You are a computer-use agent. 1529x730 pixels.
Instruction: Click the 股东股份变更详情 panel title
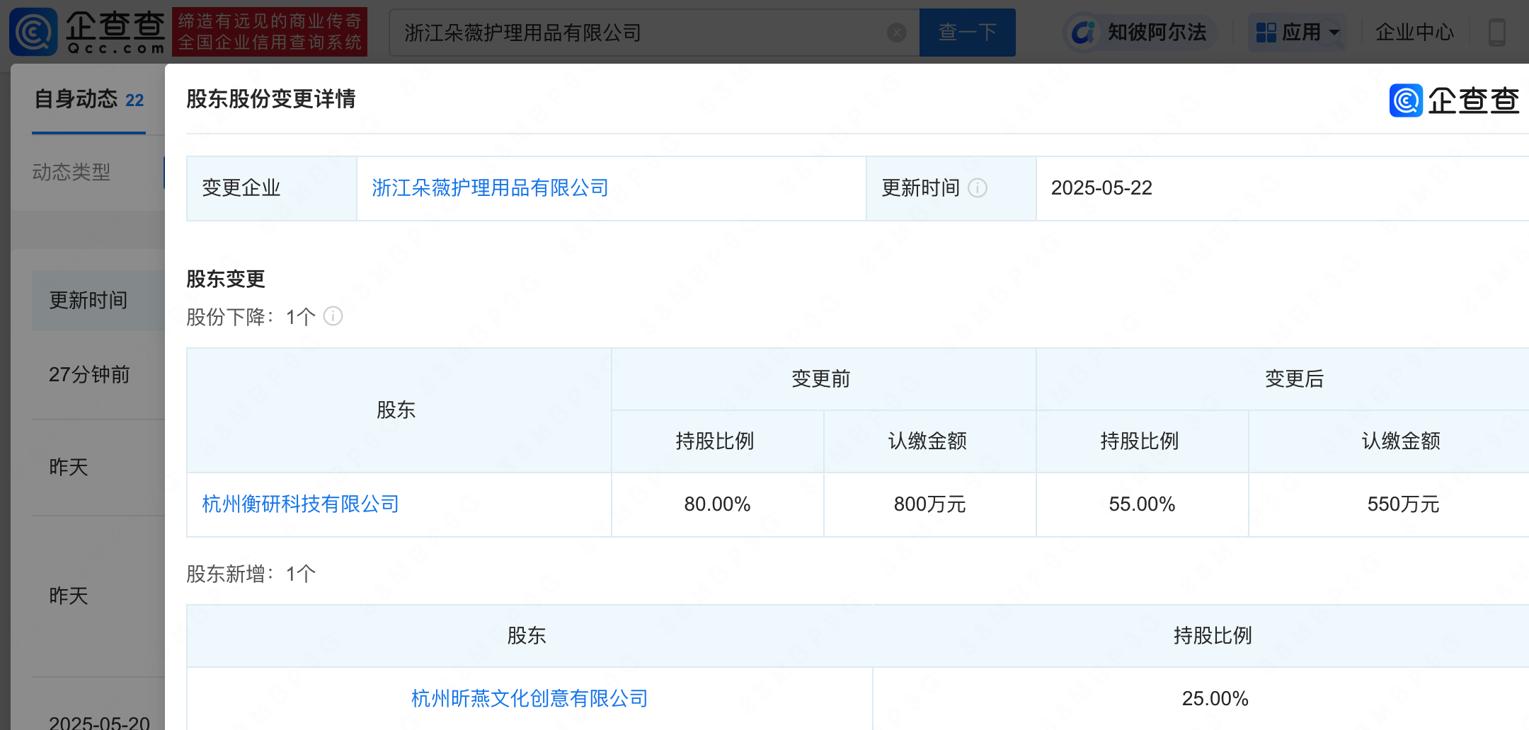pos(271,99)
